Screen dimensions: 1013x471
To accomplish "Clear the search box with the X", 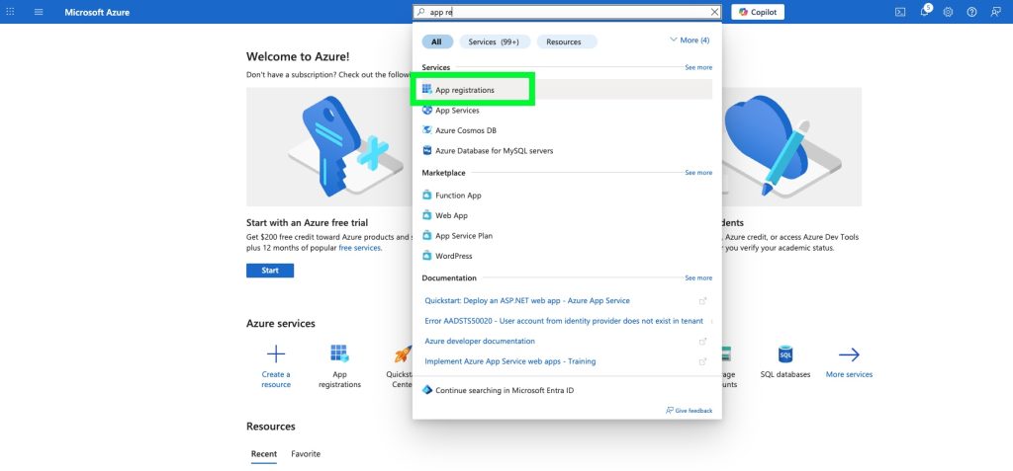I will [x=714, y=12].
